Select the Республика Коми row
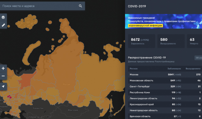This screenshot has width=202, height=119. tap(165, 92)
